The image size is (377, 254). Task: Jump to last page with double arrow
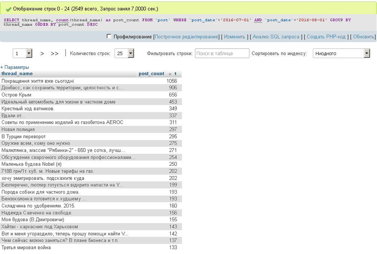(x=55, y=54)
